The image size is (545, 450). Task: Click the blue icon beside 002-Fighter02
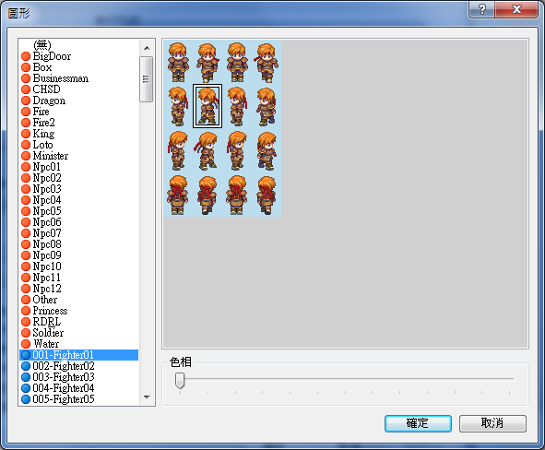pos(26,366)
